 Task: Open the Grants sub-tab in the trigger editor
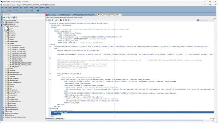(x=51, y=17)
